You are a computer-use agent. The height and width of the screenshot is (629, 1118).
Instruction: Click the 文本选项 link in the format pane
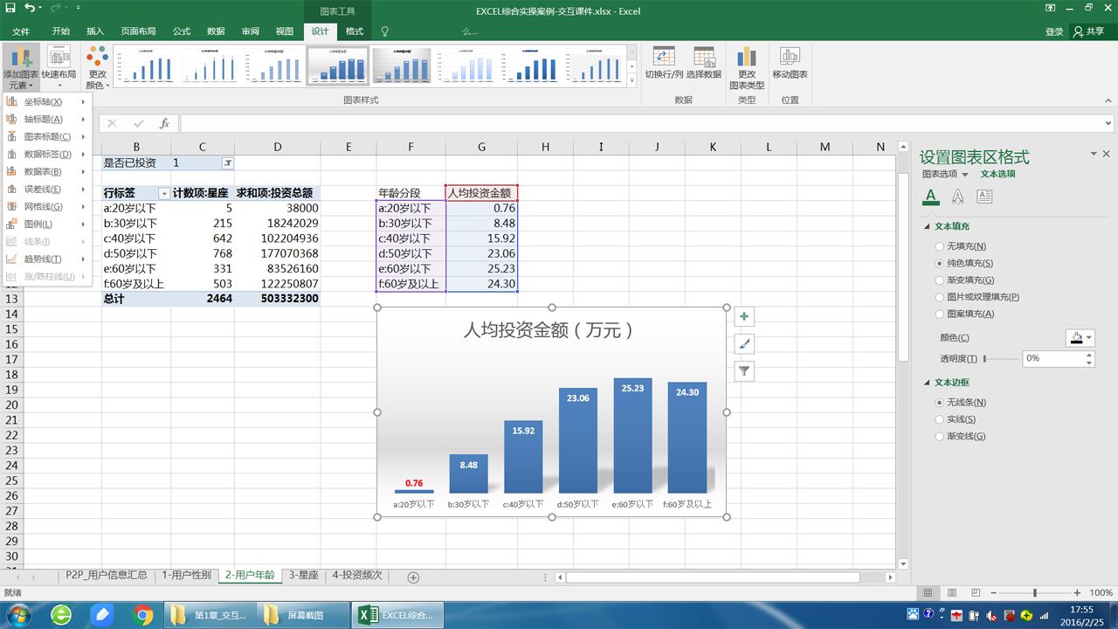pyautogui.click(x=998, y=174)
